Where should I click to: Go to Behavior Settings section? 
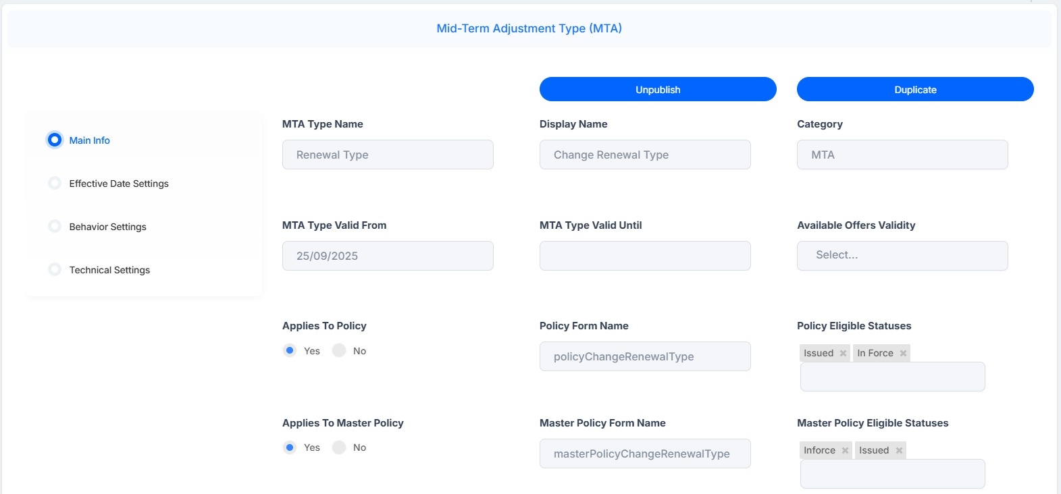click(107, 227)
